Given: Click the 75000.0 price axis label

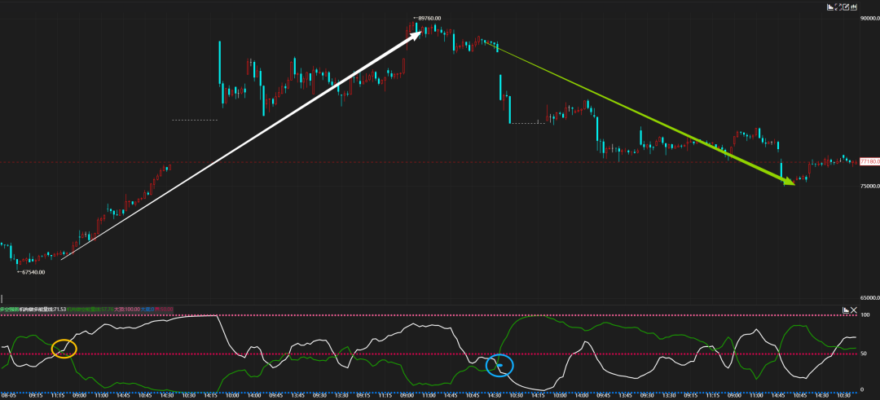Looking at the screenshot, I should click(869, 187).
